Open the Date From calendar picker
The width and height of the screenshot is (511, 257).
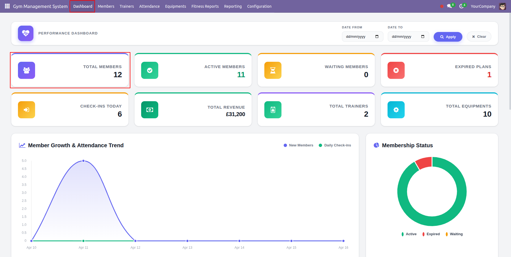(x=377, y=37)
